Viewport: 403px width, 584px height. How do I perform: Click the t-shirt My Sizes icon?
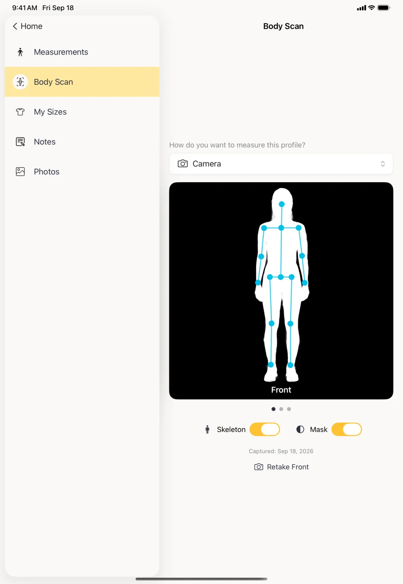click(21, 112)
